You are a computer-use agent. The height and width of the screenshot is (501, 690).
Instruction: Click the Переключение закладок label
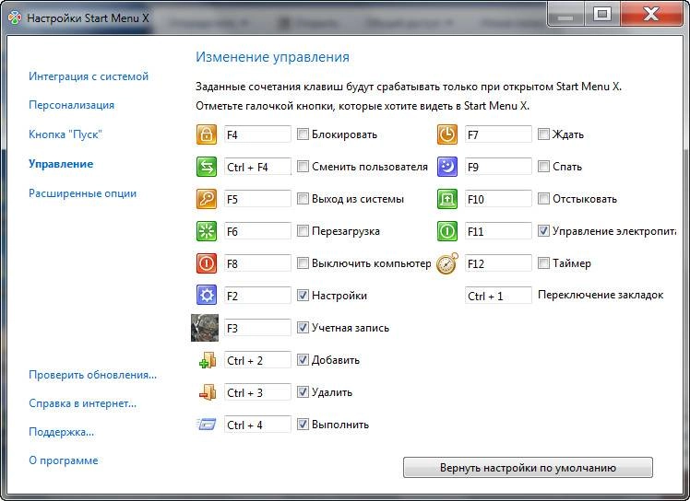(x=601, y=295)
